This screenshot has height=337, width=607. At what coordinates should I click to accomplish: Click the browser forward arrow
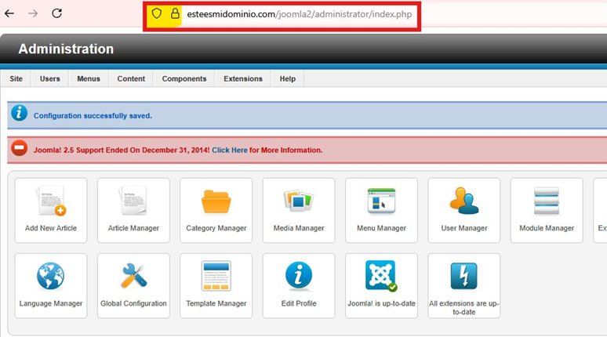pyautogui.click(x=33, y=13)
